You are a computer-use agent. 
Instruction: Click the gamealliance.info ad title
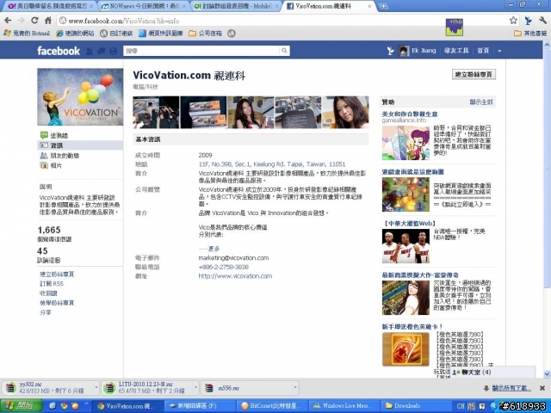tap(410, 114)
